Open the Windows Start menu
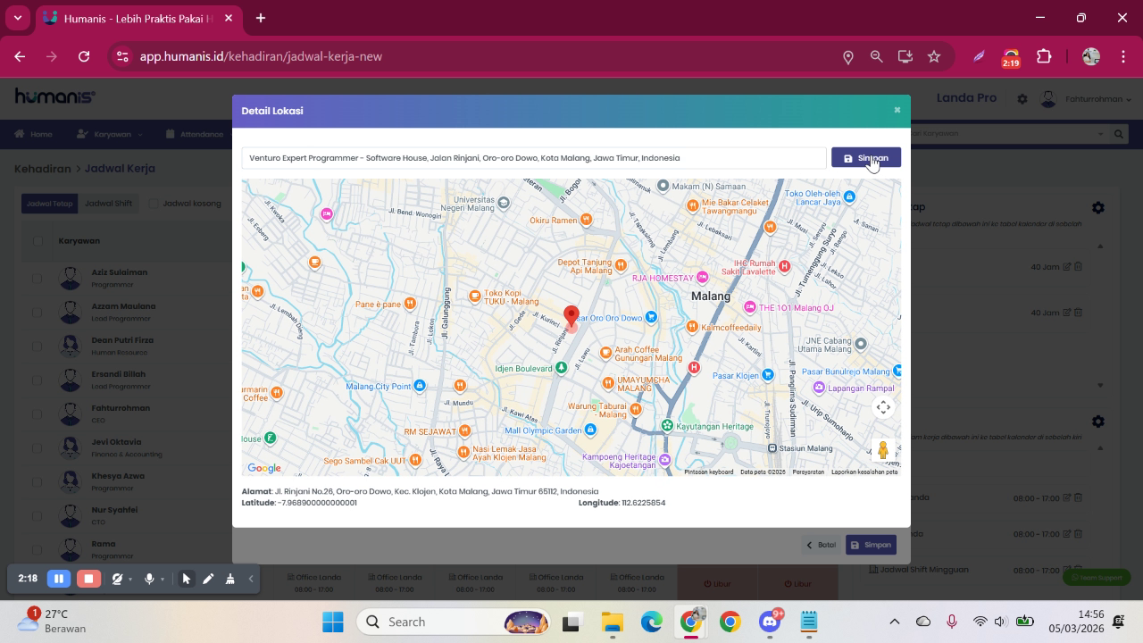This screenshot has height=643, width=1143. tap(333, 622)
